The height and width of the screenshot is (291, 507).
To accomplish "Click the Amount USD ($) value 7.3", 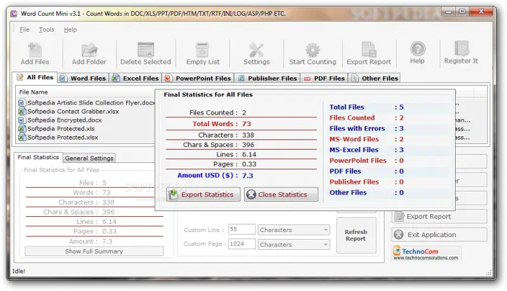I will [x=247, y=176].
